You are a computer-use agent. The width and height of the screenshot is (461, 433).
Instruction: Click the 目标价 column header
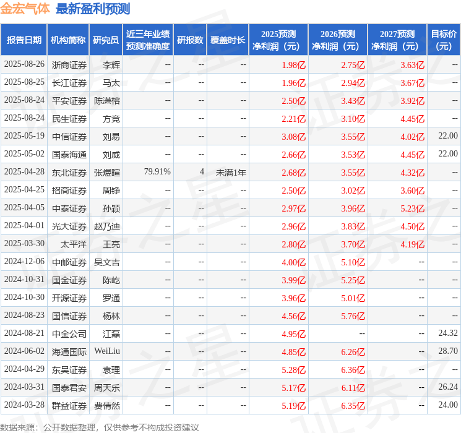tap(444, 40)
